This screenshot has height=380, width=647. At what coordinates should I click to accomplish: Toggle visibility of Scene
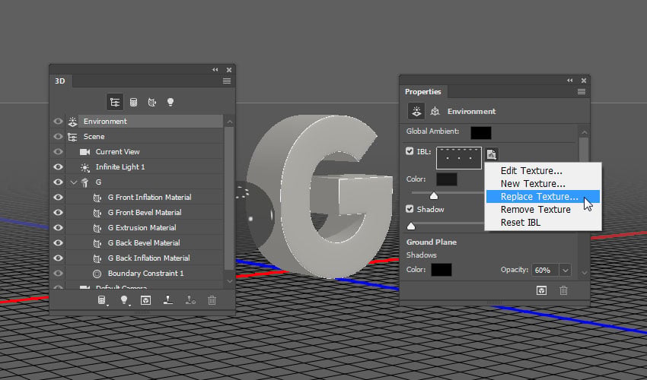click(x=58, y=137)
